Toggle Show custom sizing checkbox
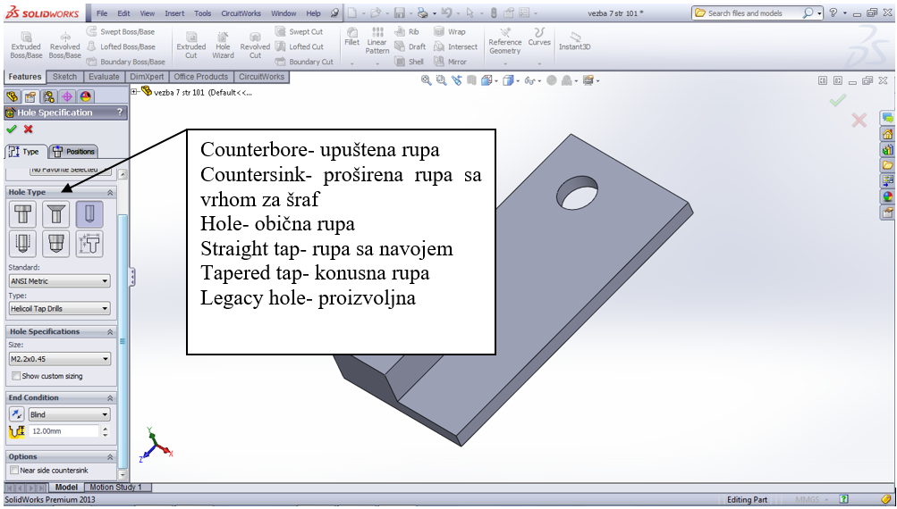 [x=16, y=376]
